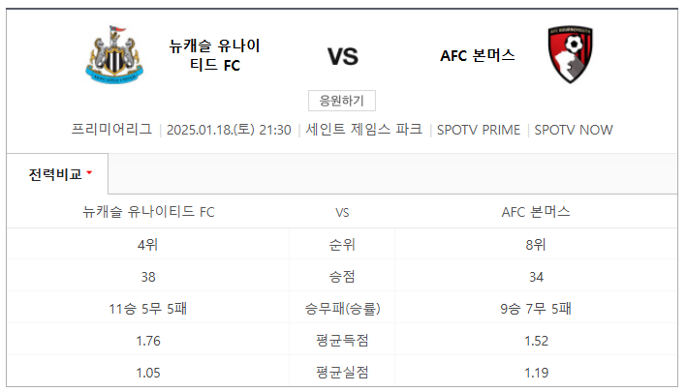Click the 승무패(승률) row label
The height and width of the screenshot is (392, 687).
coord(342,309)
